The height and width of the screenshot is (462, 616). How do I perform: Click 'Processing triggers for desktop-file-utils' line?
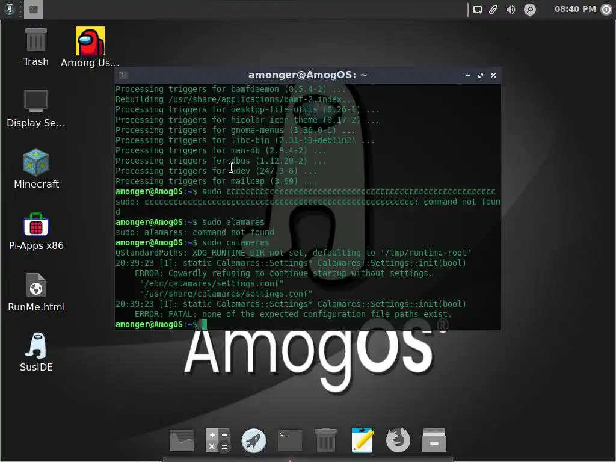pos(247,109)
